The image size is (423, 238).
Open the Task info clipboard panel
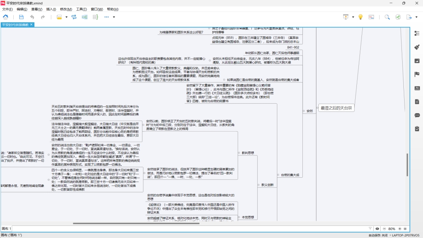click(417, 128)
